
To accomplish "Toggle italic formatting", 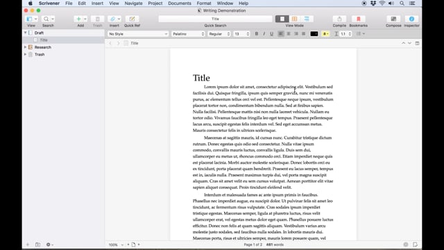I will [x=264, y=34].
